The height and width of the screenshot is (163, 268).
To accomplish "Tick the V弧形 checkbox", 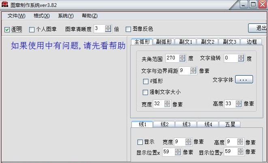I will point(146,81).
